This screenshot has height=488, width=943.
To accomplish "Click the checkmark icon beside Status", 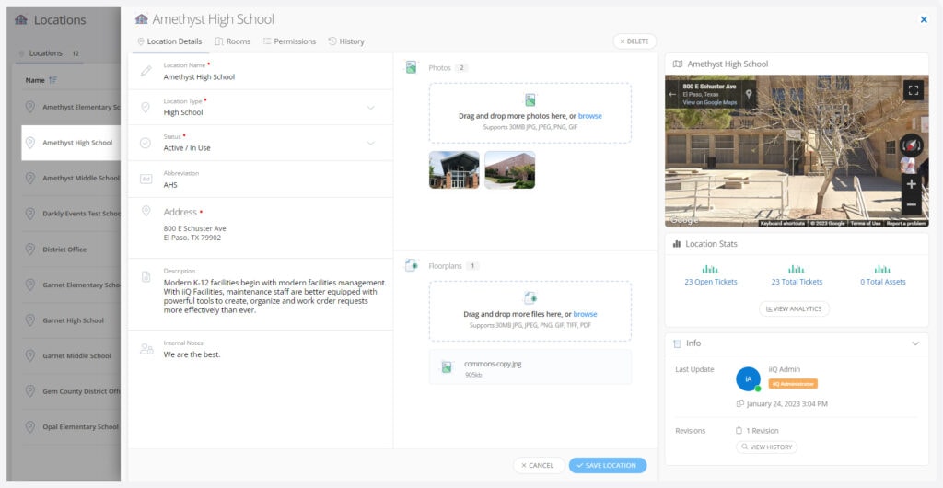I will click(145, 143).
